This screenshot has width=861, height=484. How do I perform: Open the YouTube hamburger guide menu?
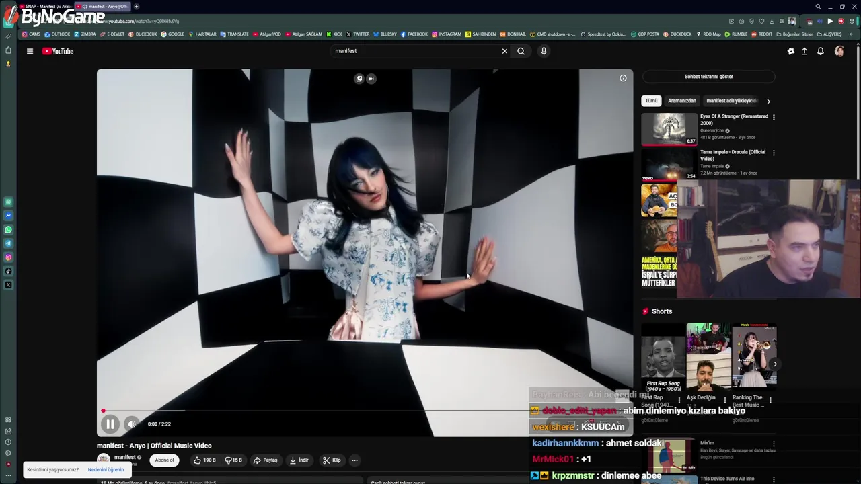(x=30, y=51)
